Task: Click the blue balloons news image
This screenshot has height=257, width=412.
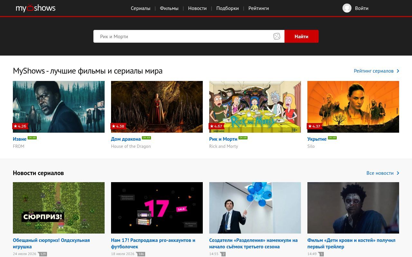Action: click(x=255, y=208)
